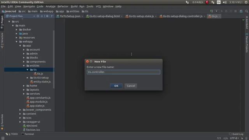
Task: Select app.module.js in project tree
Action: [x=37, y=102]
